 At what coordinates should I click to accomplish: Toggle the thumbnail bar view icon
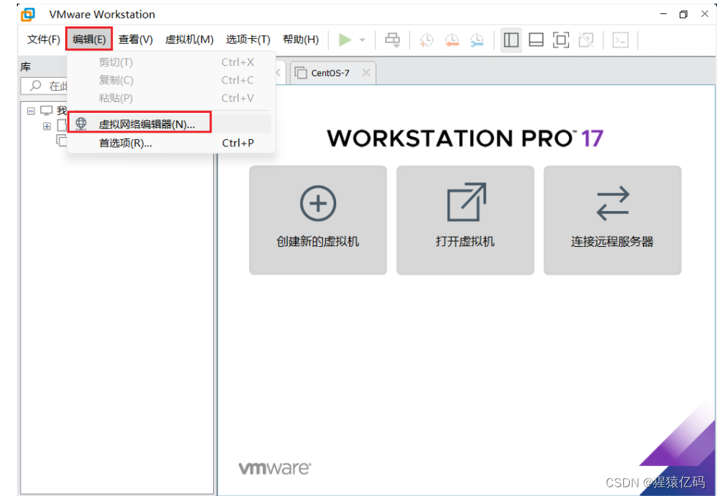click(x=536, y=40)
